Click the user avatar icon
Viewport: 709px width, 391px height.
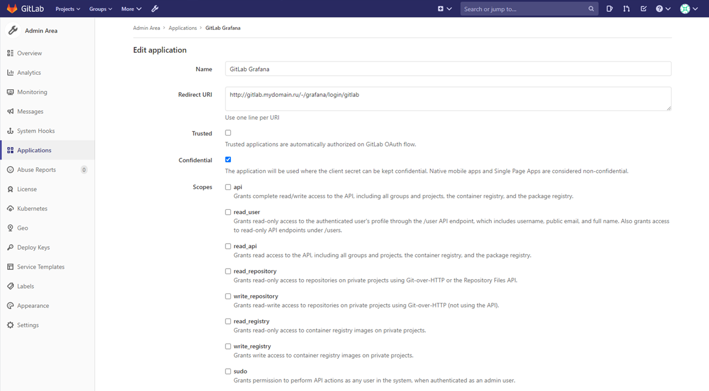coord(685,9)
